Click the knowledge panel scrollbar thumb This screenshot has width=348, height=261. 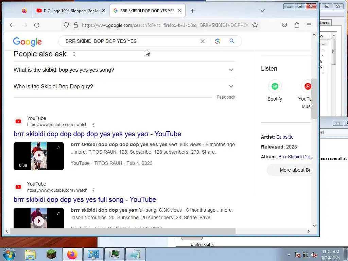[x=314, y=99]
